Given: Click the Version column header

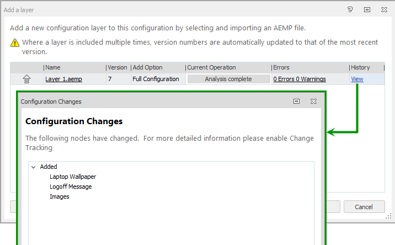Looking at the screenshot, I should pyautogui.click(x=117, y=67).
